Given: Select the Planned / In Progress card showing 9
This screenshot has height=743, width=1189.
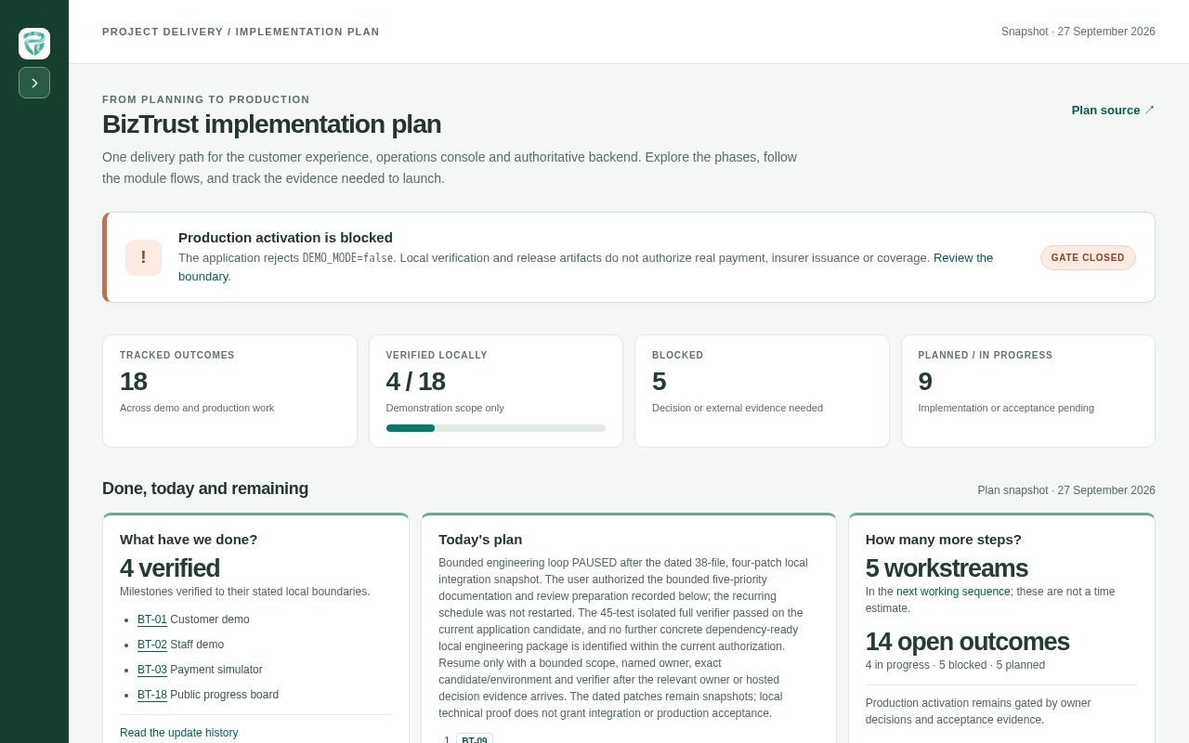Looking at the screenshot, I should [x=1028, y=391].
